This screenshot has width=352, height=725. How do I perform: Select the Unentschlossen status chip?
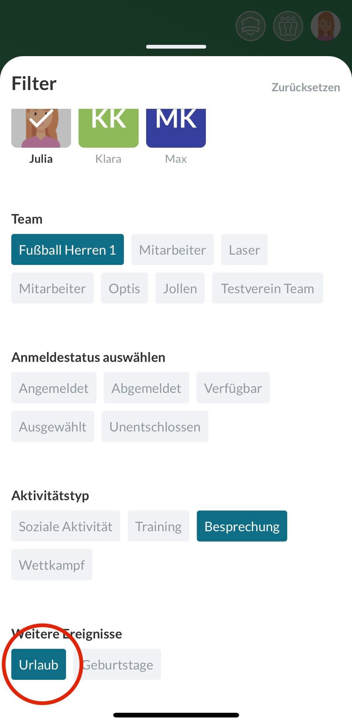pos(155,426)
